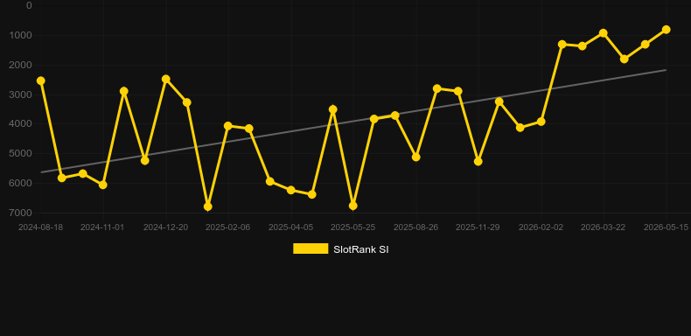Select the data point for 2024-08-18
Image resolution: width=691 pixels, height=336 pixels.
(x=41, y=80)
